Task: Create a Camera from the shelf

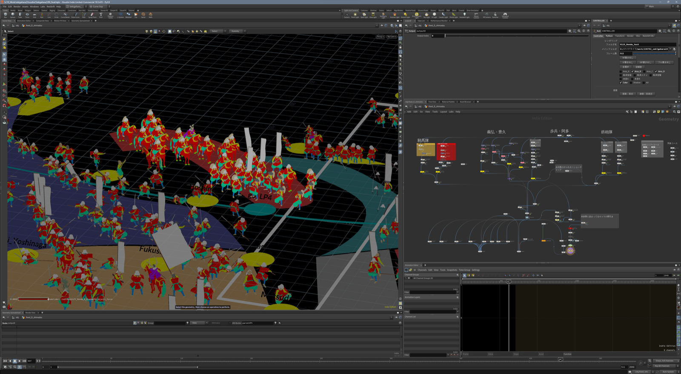Action: pos(346,15)
